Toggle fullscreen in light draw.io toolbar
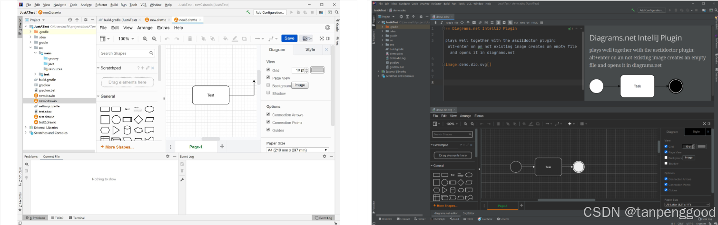This screenshot has width=718, height=225. click(321, 38)
